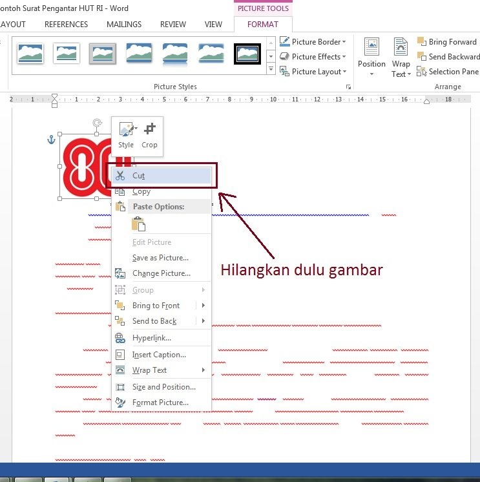480x482 pixels.
Task: Open the Selection Pane
Action: pos(448,72)
